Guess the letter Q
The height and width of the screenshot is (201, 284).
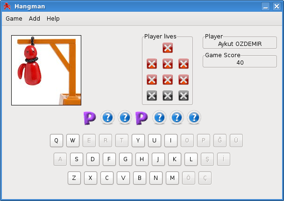[x=56, y=140]
